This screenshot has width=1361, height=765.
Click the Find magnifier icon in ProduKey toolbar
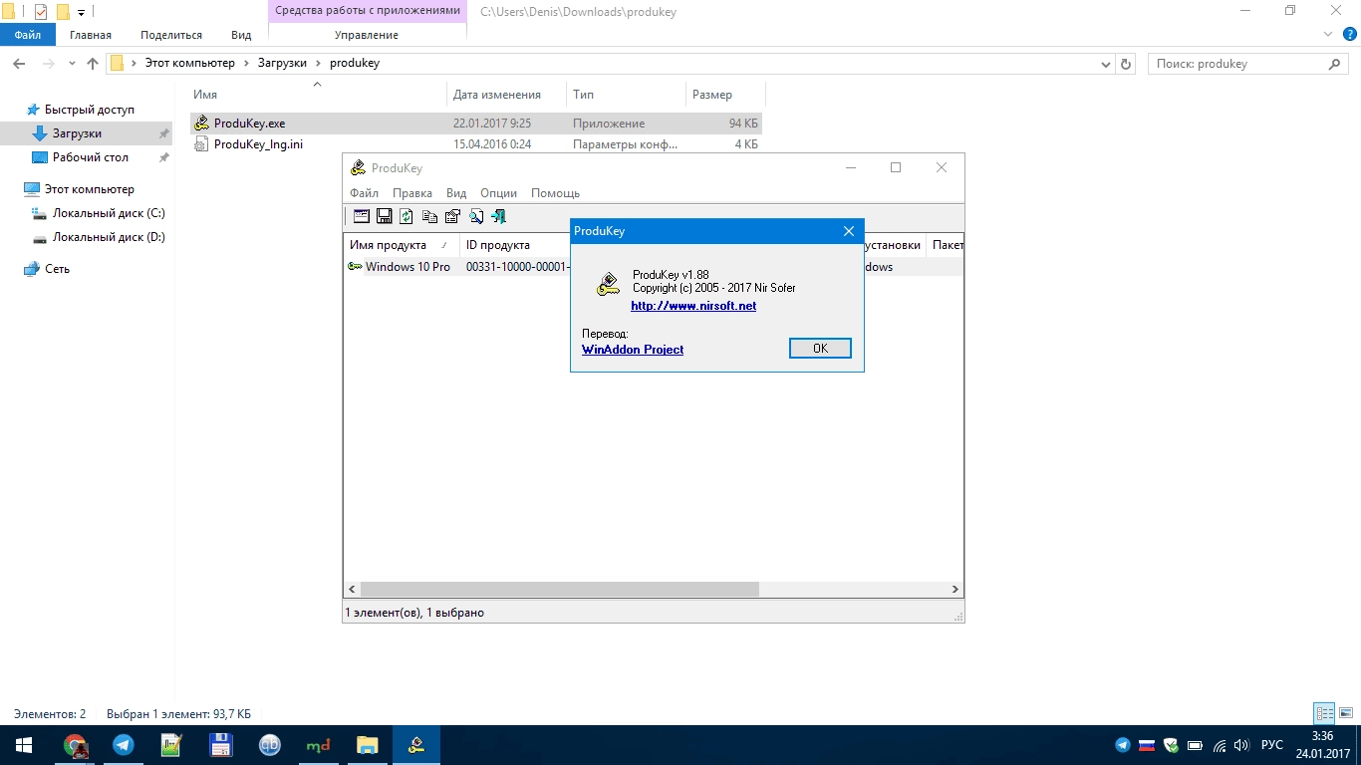coord(476,216)
